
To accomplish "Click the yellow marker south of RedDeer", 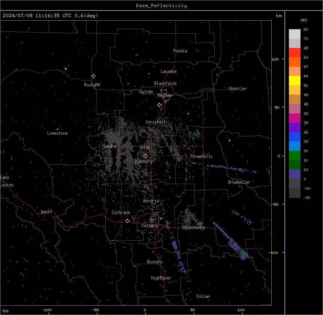I will (159, 105).
